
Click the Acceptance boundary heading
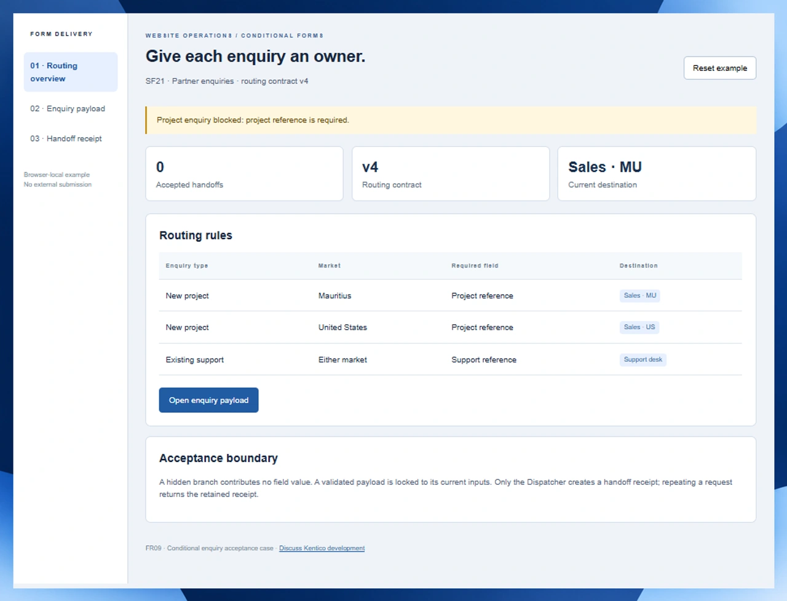click(218, 458)
